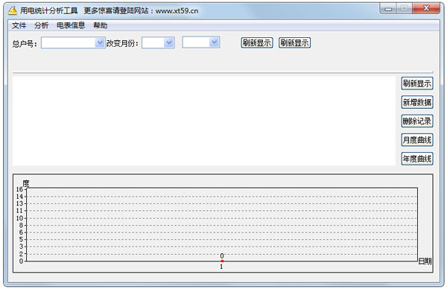
Task: Click the 8 value on the y-axis
Action: (21, 225)
